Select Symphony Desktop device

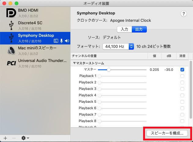click(x=35, y=38)
